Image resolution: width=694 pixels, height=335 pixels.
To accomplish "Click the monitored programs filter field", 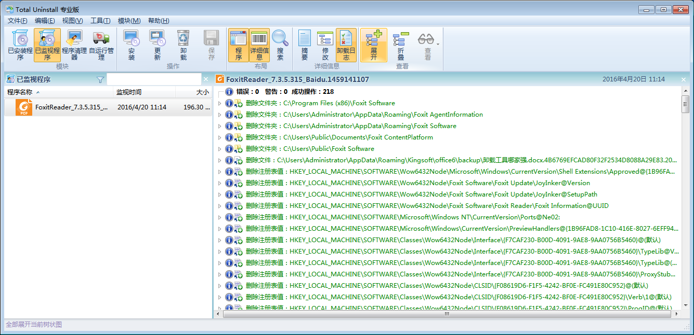I will coord(154,79).
